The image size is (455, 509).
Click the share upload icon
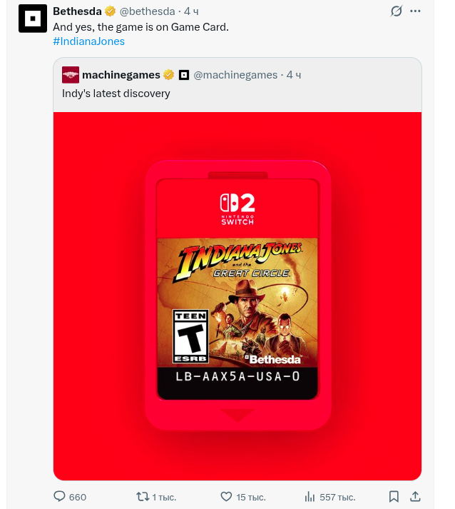415,496
